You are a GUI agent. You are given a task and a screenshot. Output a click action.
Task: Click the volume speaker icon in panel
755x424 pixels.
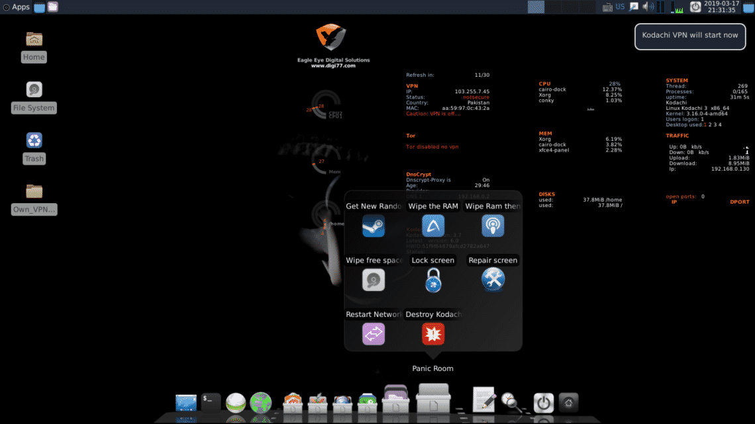pos(647,7)
